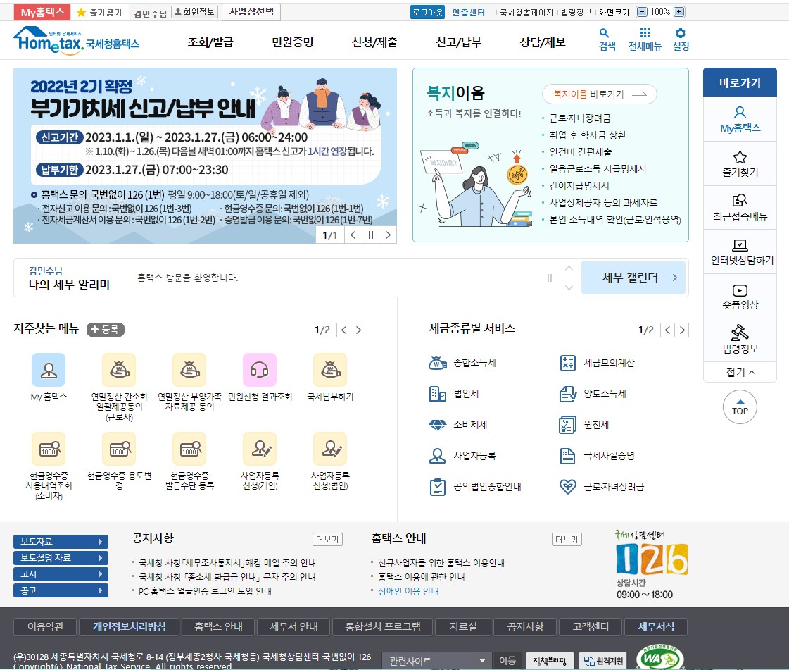Click the 등록 button beside 자주찾는 메뉴
Viewport: 789px width, 670px height.
click(x=105, y=330)
